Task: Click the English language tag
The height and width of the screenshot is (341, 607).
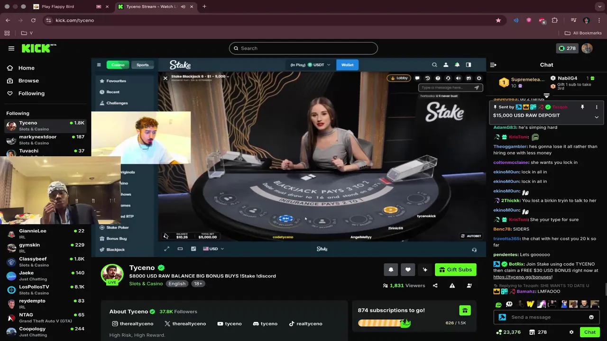Action: point(177,284)
